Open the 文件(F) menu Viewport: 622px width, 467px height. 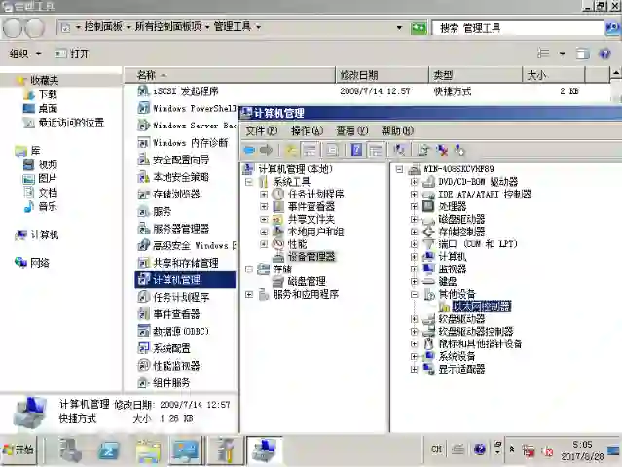click(261, 130)
